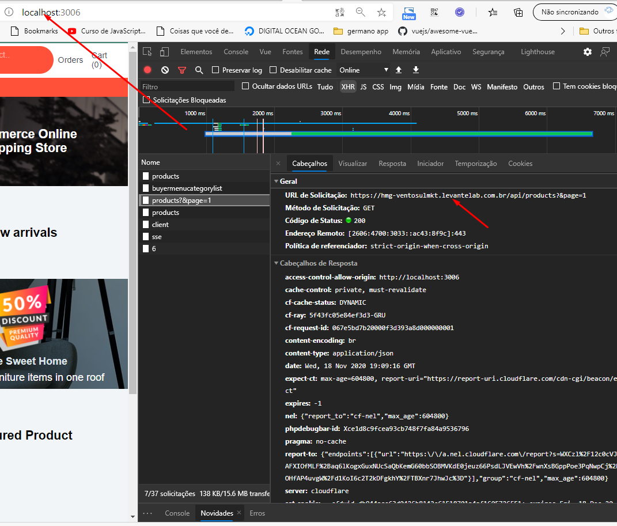This screenshot has height=526, width=617.
Task: Clear the network log
Action: click(x=164, y=69)
